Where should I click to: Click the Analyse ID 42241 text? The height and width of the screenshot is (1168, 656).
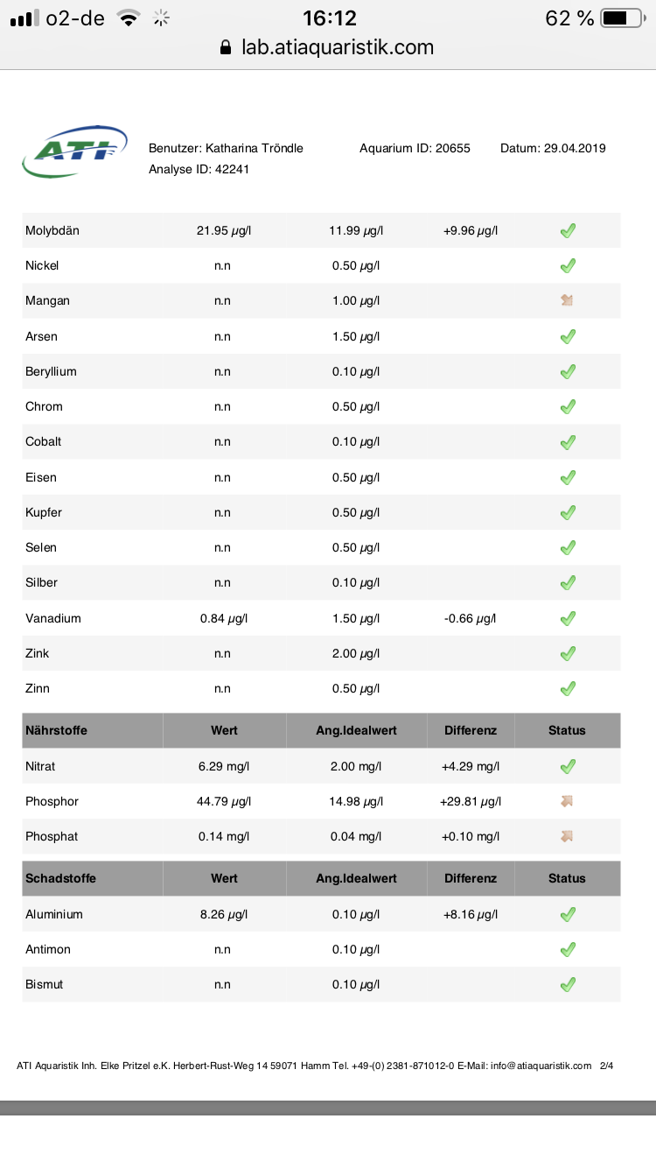[199, 169]
